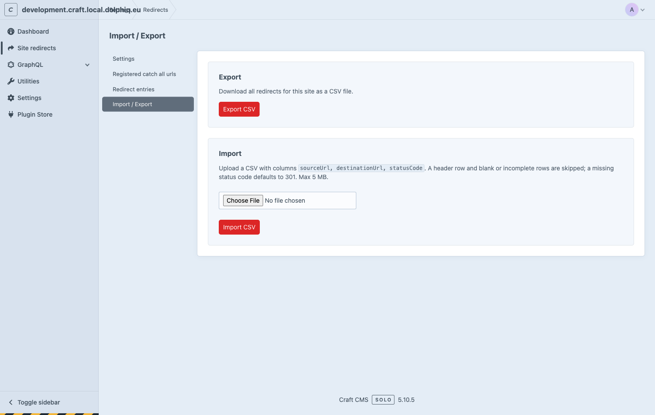Switch to the plugin Settings tab
Screen dimensions: 655x415
[148, 59]
